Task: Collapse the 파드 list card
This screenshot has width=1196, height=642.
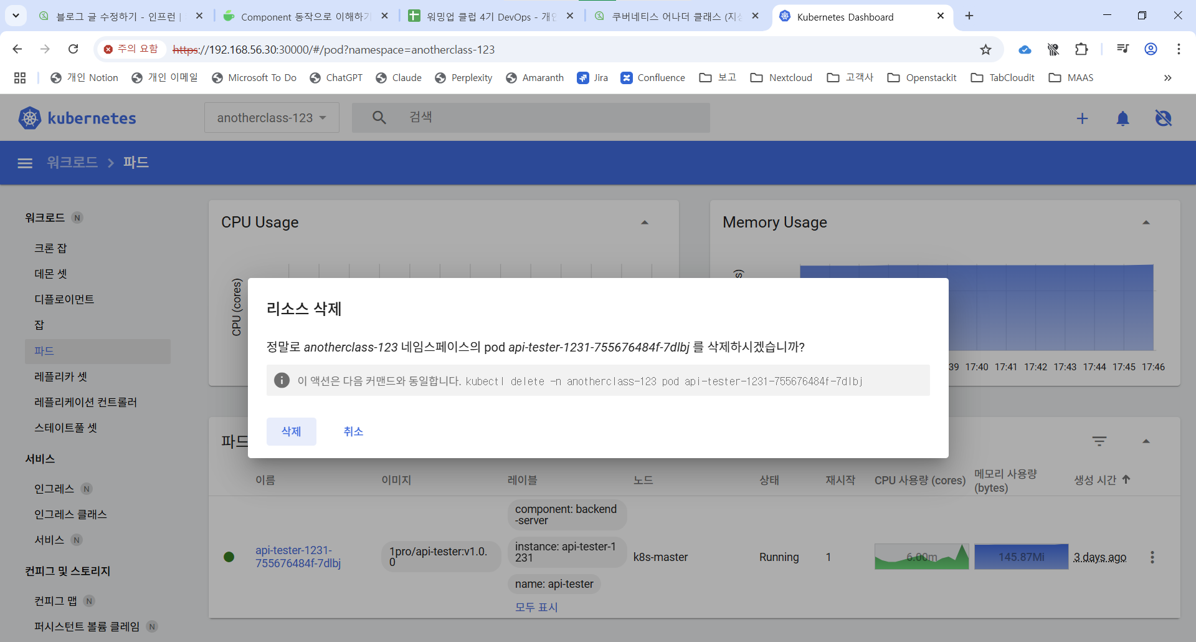Action: [1146, 441]
